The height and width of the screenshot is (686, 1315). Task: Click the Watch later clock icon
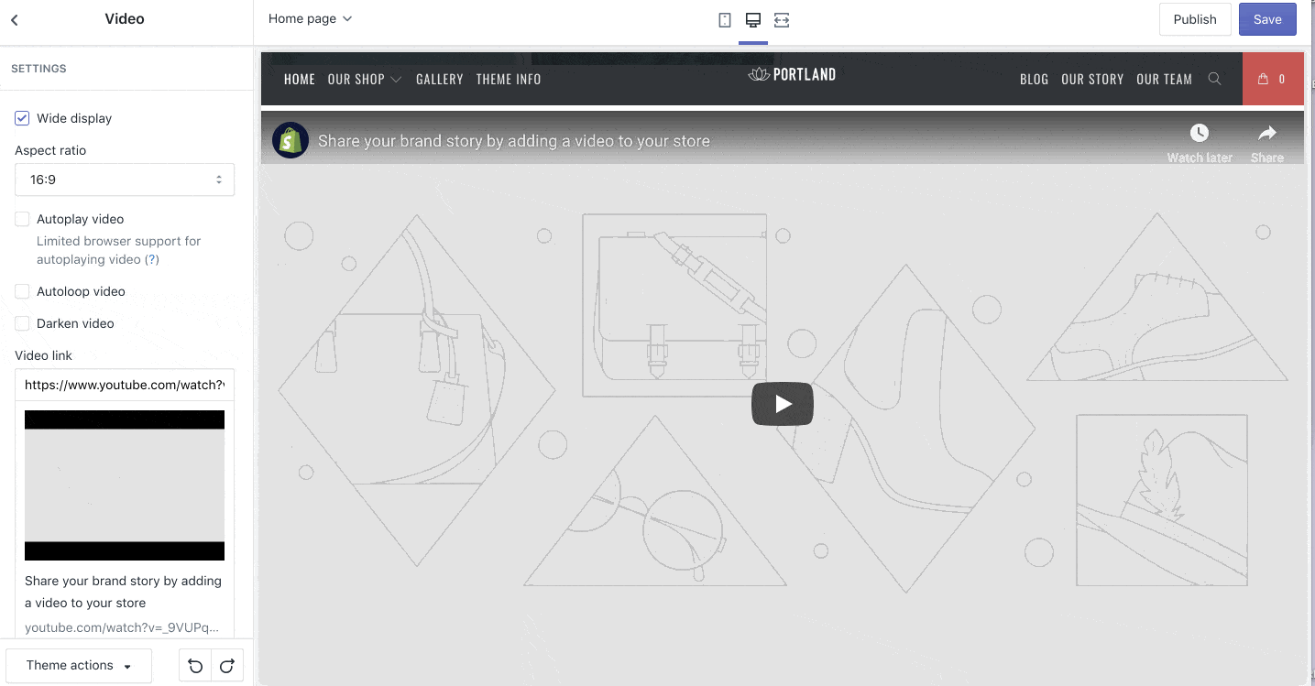pos(1199,132)
